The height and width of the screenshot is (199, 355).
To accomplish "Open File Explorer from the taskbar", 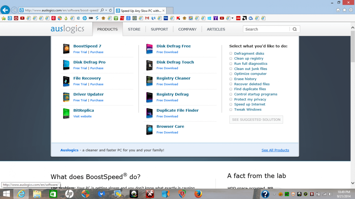I will coord(37,194).
